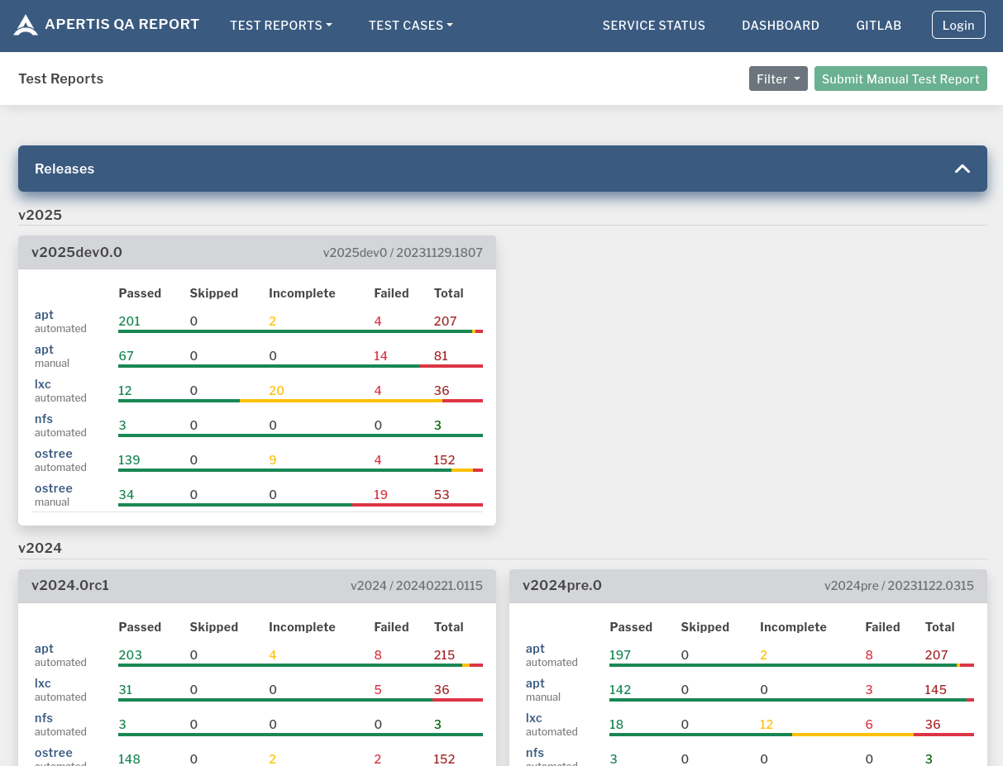The image size is (1003, 766).
Task: Go to Service Status page
Action: click(x=653, y=26)
